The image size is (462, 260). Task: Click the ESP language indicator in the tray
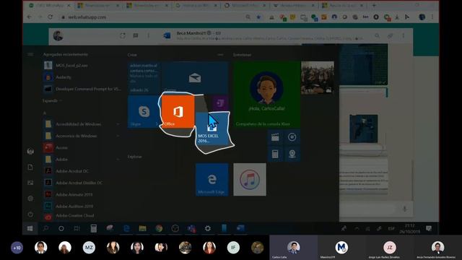click(391, 228)
